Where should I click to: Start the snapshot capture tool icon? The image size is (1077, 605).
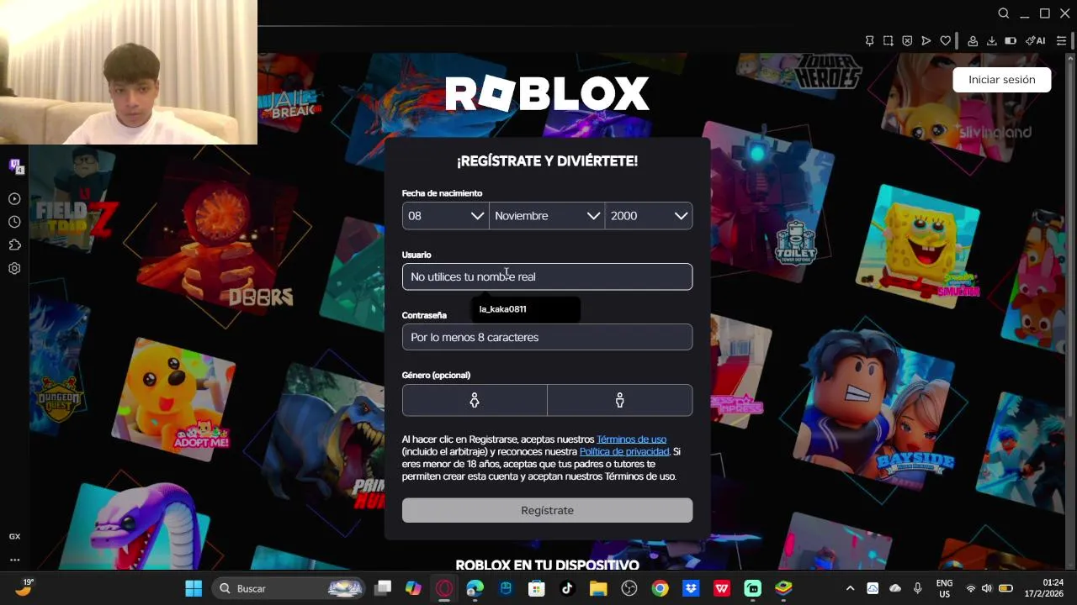coord(888,40)
